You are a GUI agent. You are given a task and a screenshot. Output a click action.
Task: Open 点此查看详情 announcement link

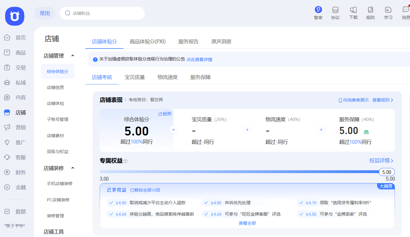(x=199, y=60)
